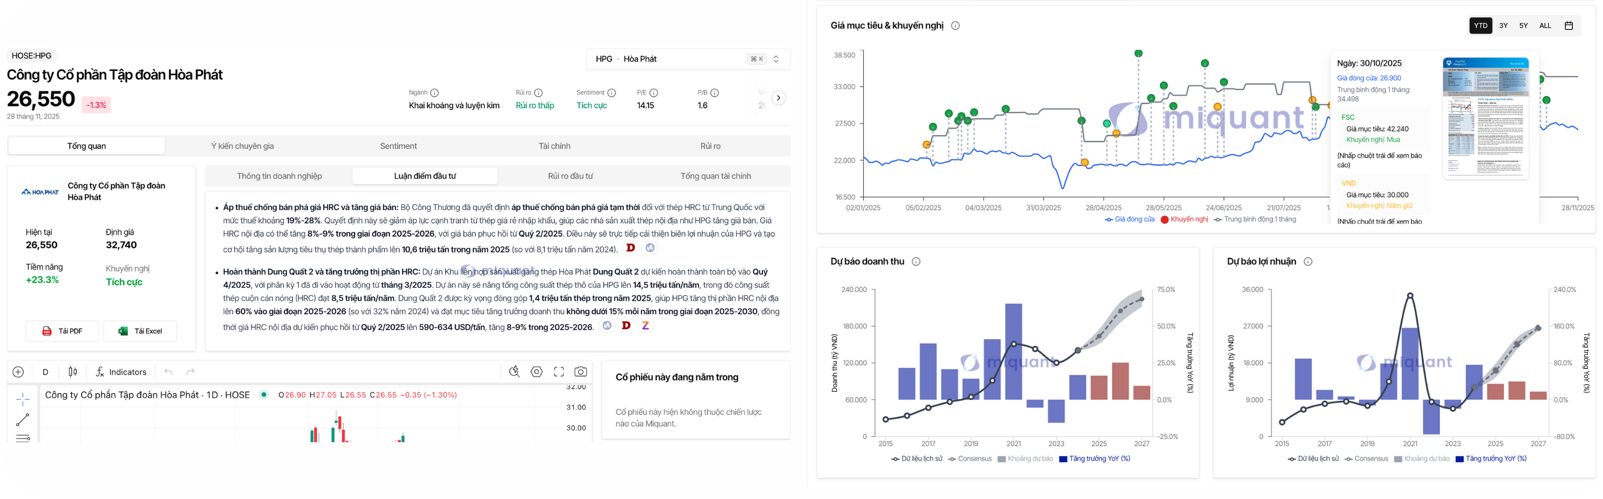Expand more metrics with right chevron arrow

click(x=778, y=98)
